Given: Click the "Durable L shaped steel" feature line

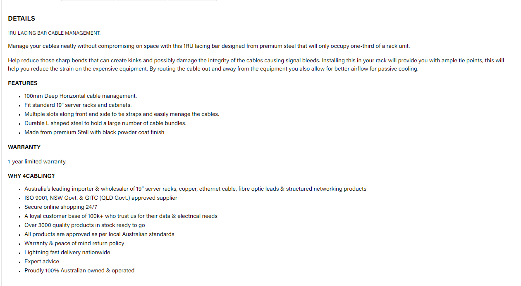Looking at the screenshot, I should coord(105,123).
